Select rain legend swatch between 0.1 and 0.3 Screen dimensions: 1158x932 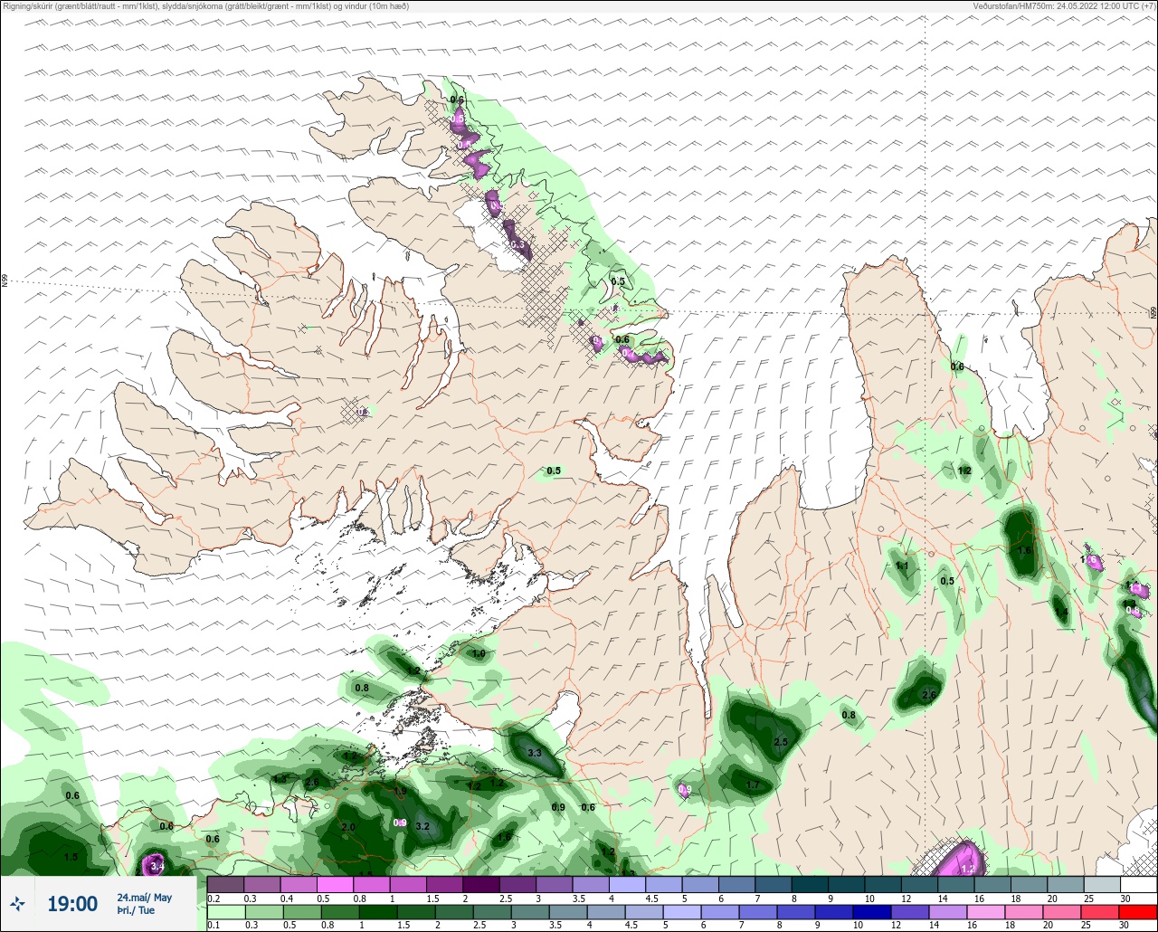click(x=225, y=911)
